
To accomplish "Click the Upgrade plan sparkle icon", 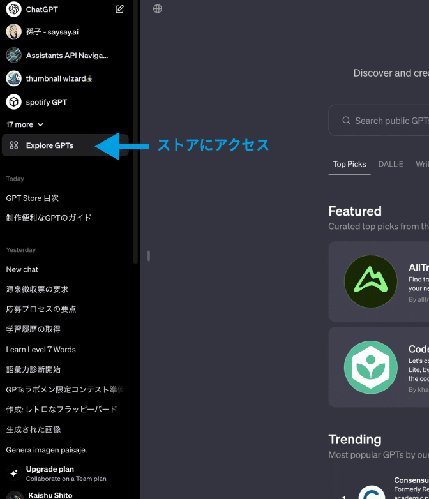I will point(14,473).
